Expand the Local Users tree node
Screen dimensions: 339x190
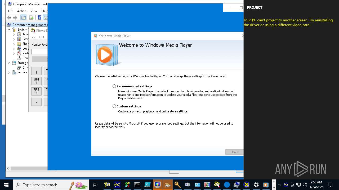[x=14, y=49]
